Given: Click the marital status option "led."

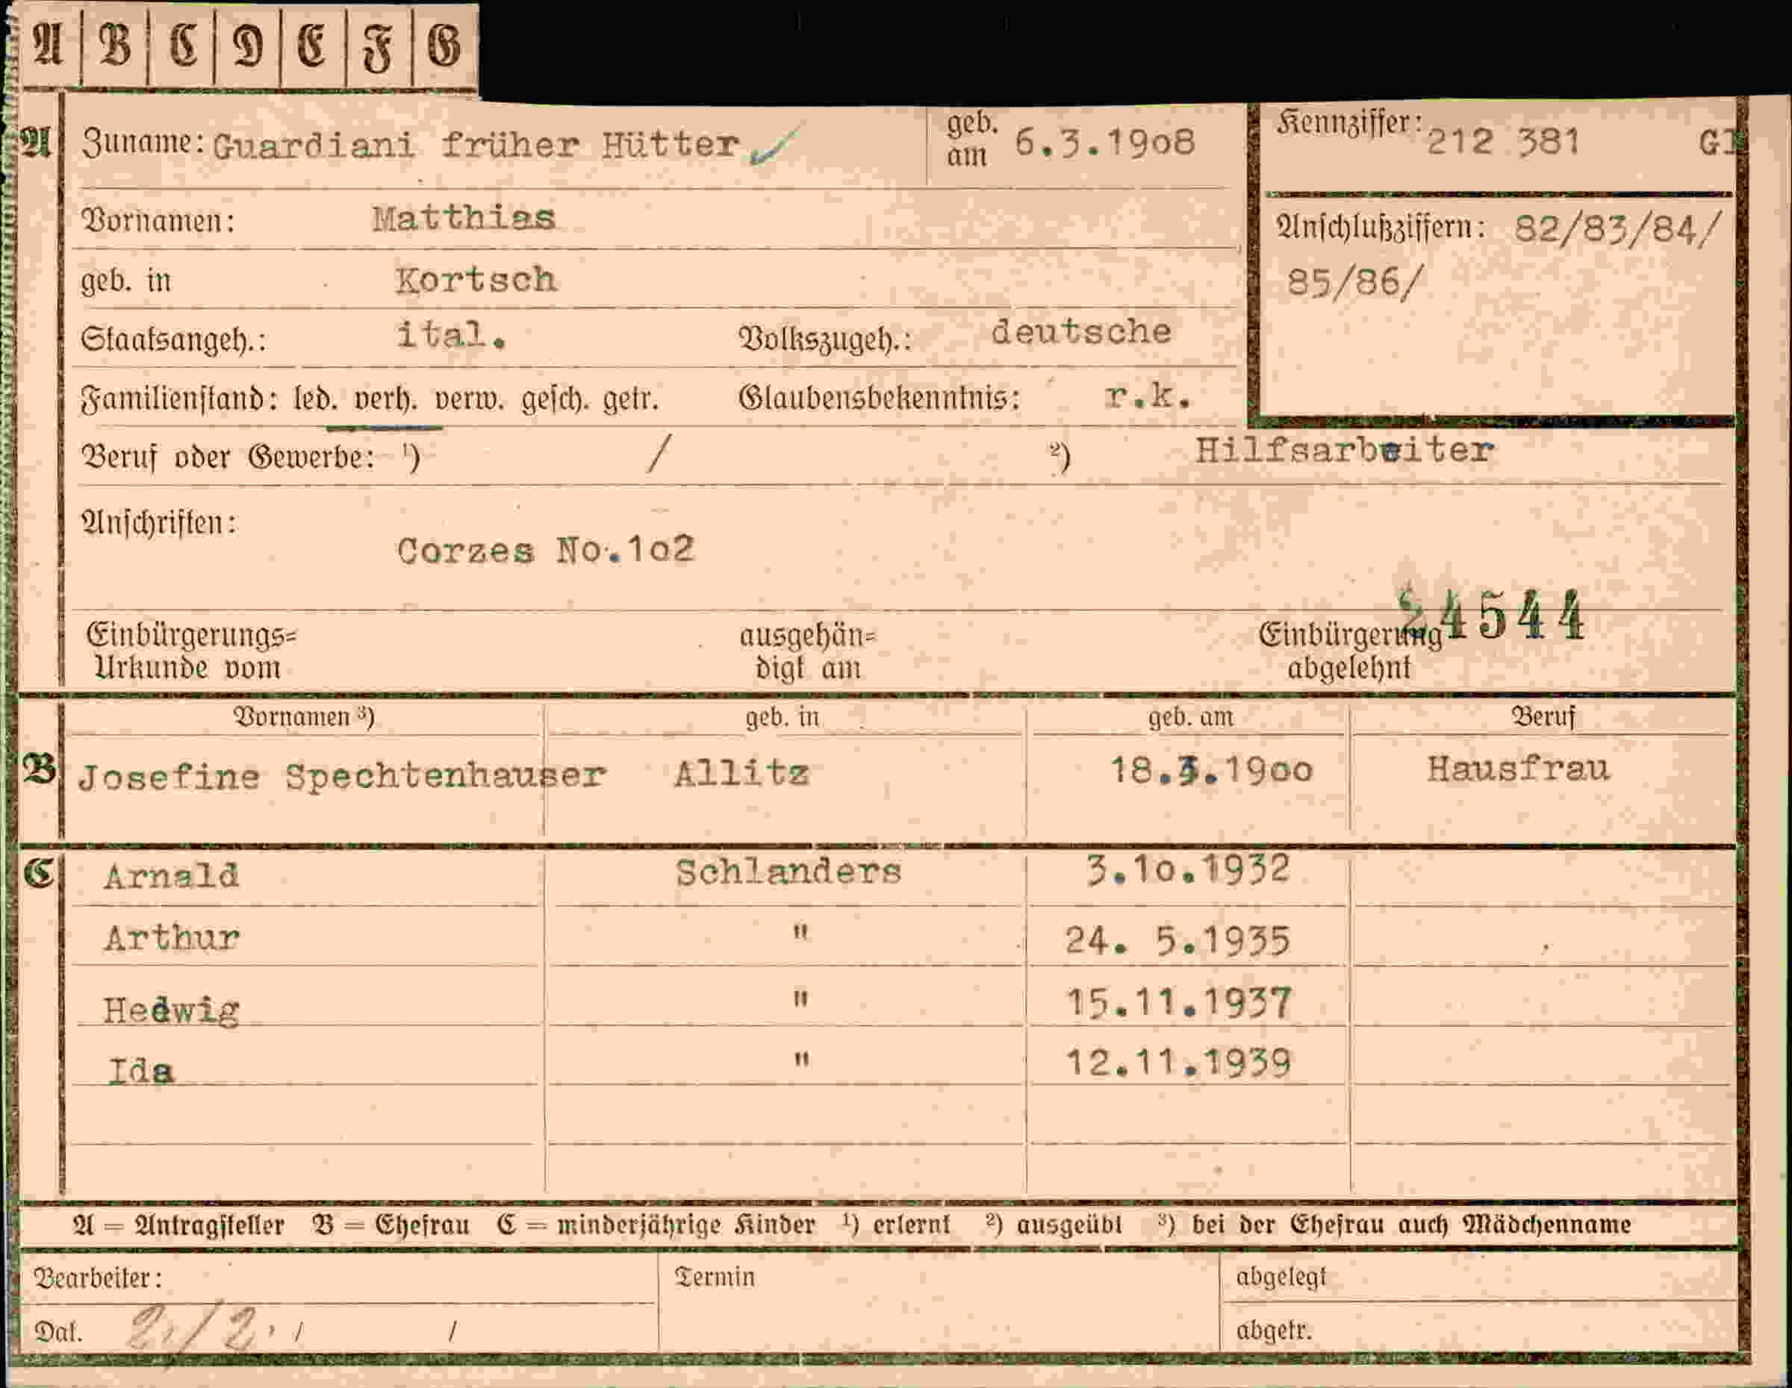Looking at the screenshot, I should point(315,400).
